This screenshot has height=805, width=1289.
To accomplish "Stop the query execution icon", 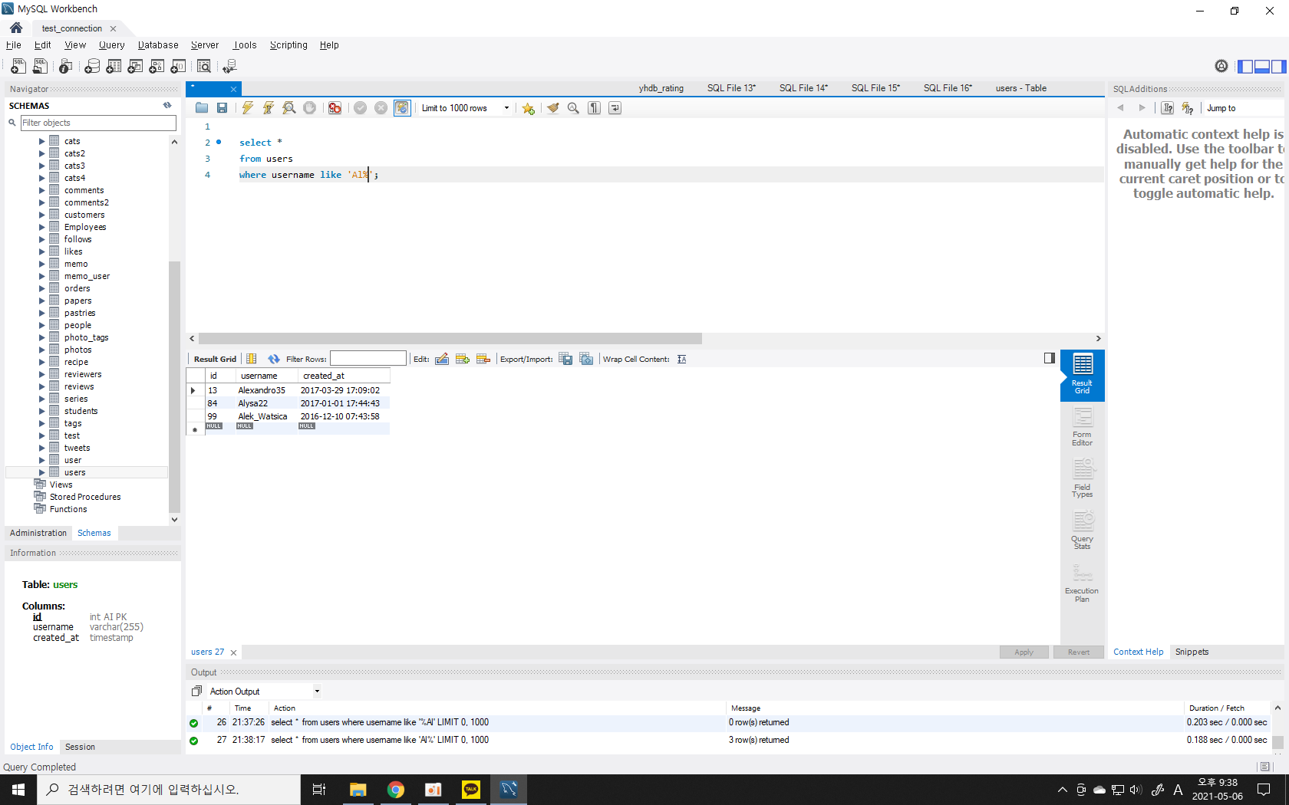I will (x=309, y=108).
